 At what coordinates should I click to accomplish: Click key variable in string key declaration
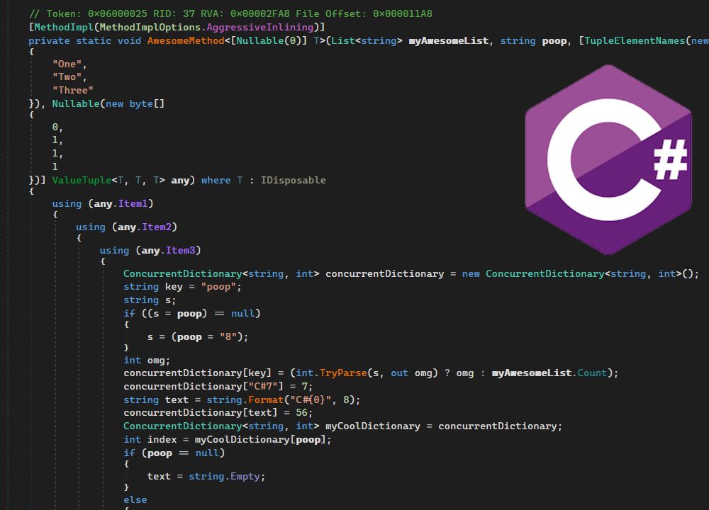pyautogui.click(x=174, y=287)
